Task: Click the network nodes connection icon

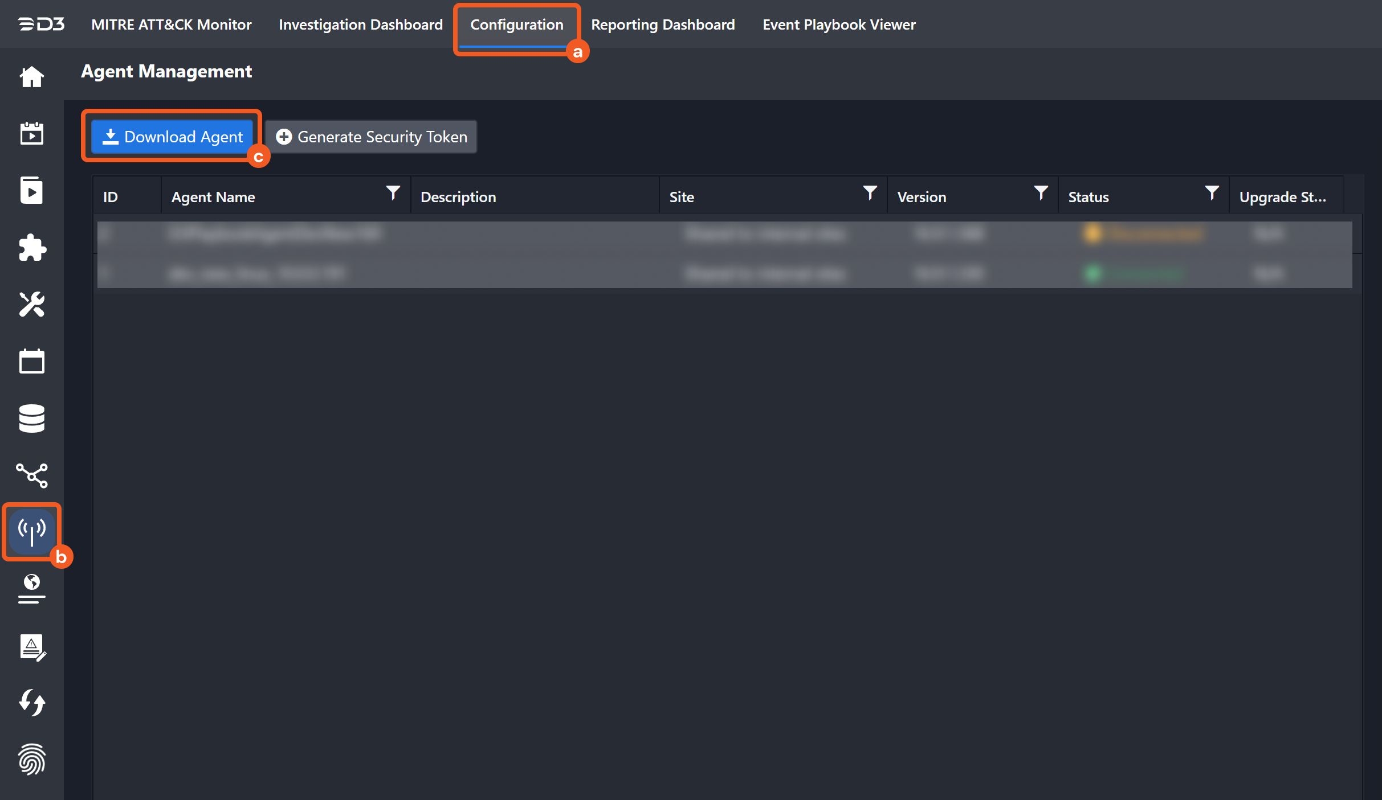Action: coord(32,475)
